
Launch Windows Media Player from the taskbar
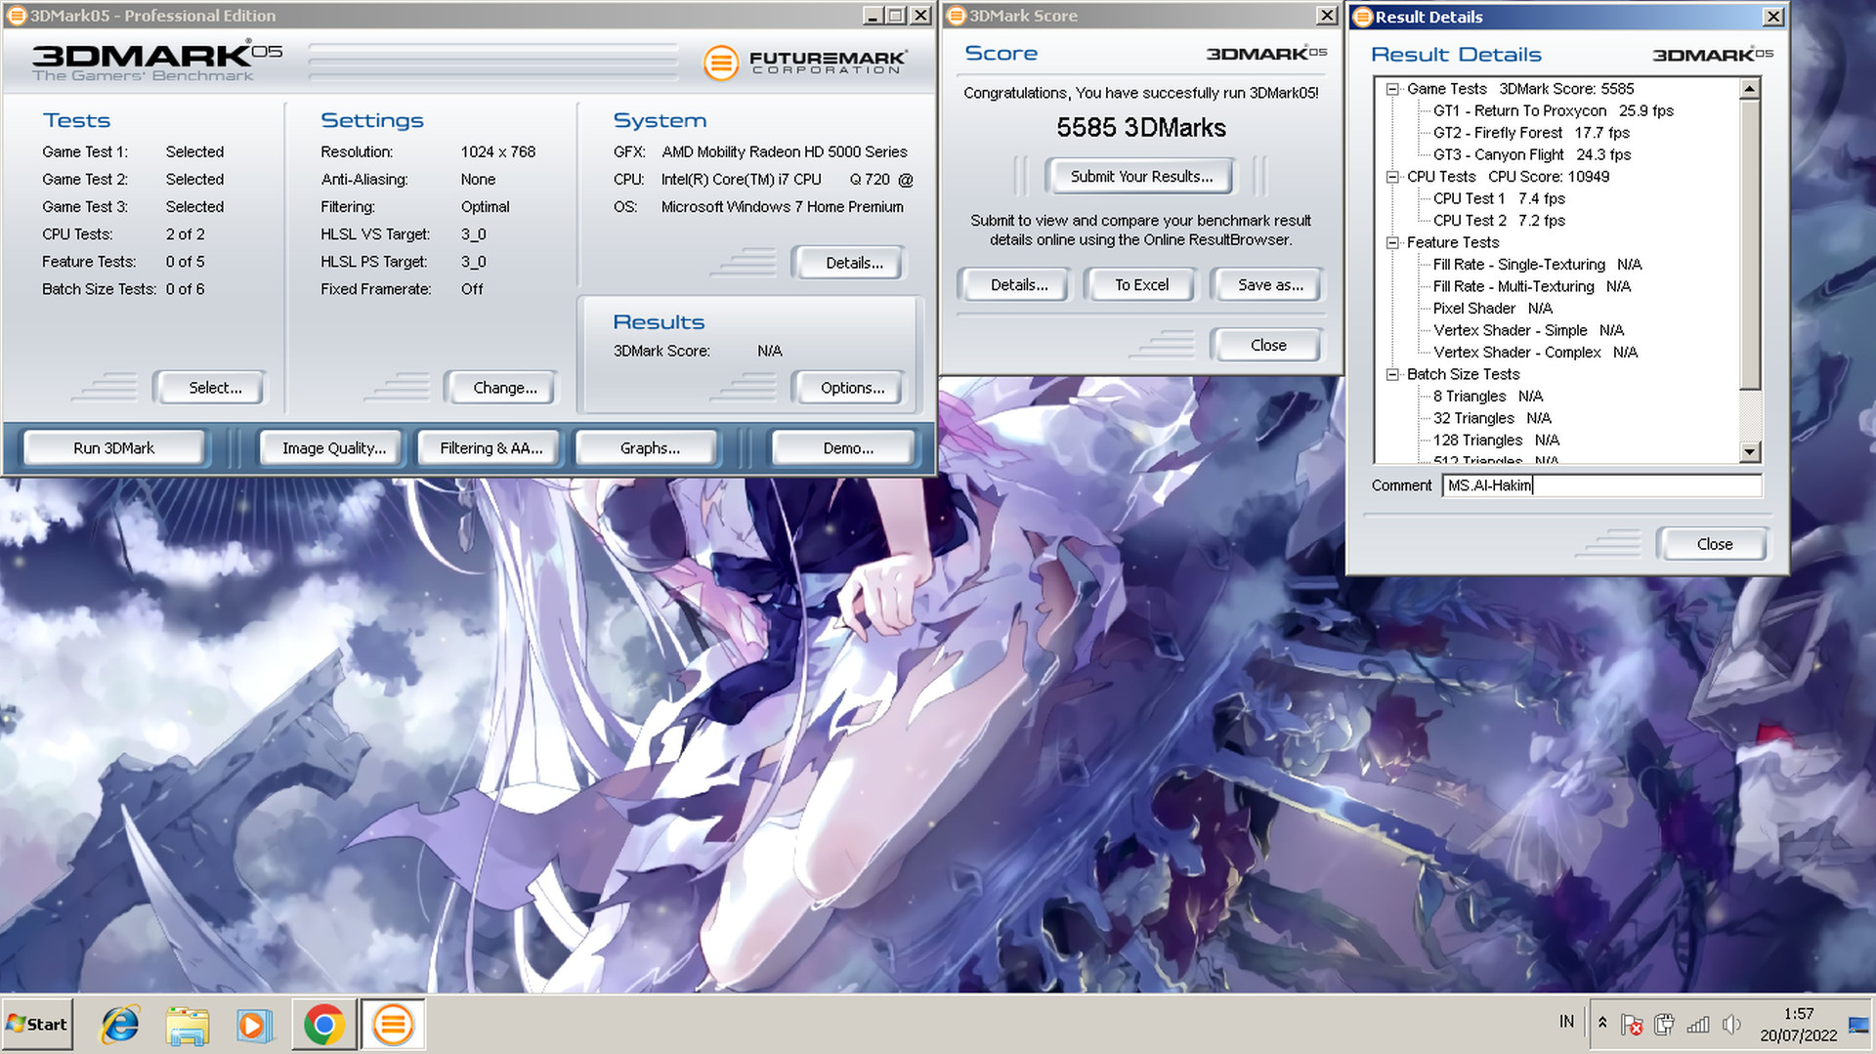(255, 1025)
